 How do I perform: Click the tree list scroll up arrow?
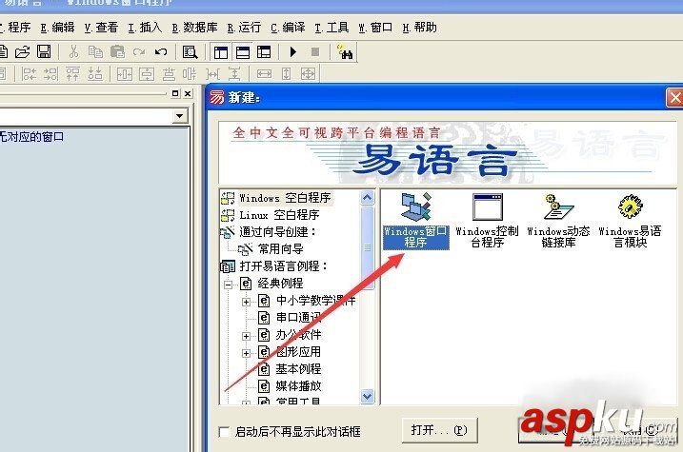(367, 198)
